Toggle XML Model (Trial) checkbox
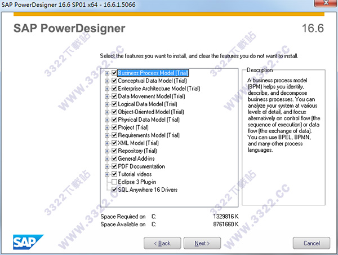This screenshot has width=338, height=255. (x=114, y=143)
